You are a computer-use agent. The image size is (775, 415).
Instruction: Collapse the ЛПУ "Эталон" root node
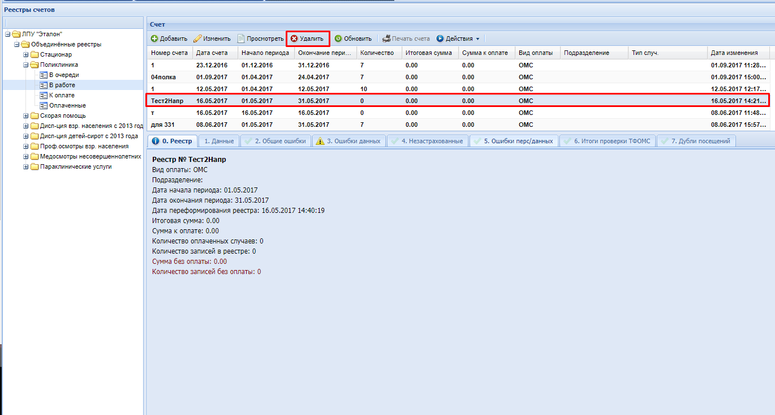[x=8, y=34]
